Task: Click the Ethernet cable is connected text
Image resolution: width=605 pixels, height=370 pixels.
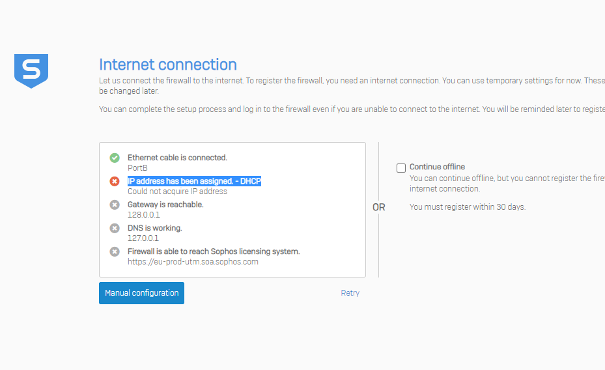Action: (x=178, y=158)
